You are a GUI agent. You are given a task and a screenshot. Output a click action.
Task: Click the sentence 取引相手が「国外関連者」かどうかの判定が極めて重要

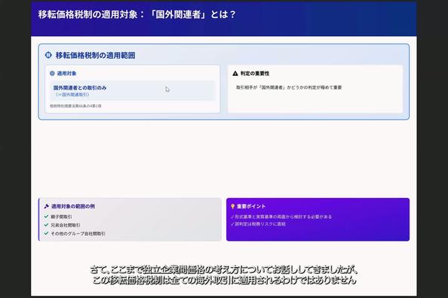point(289,87)
